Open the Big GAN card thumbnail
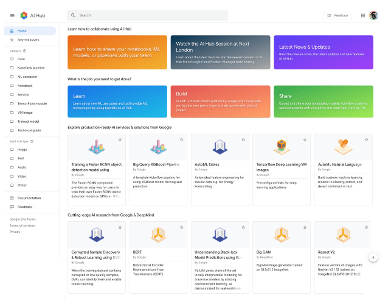This screenshot has height=301, width=388. (x=281, y=234)
